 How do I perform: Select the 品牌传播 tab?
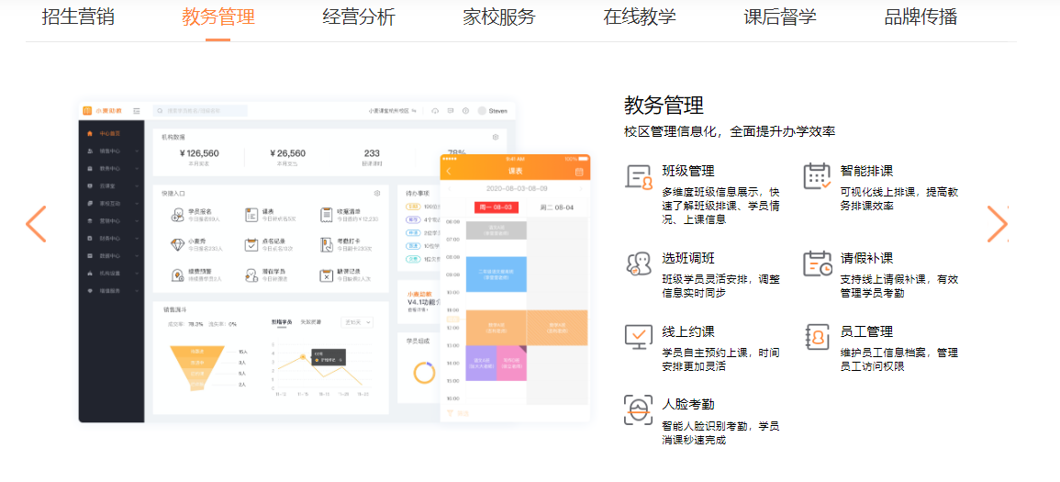pos(921,17)
